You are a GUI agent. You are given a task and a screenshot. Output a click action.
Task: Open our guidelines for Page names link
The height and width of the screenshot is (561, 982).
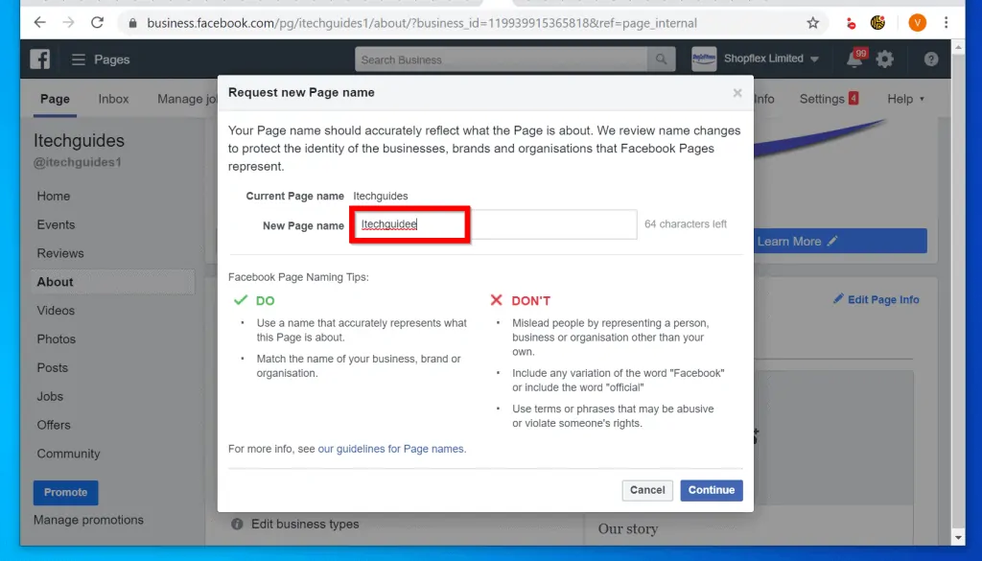(x=391, y=449)
